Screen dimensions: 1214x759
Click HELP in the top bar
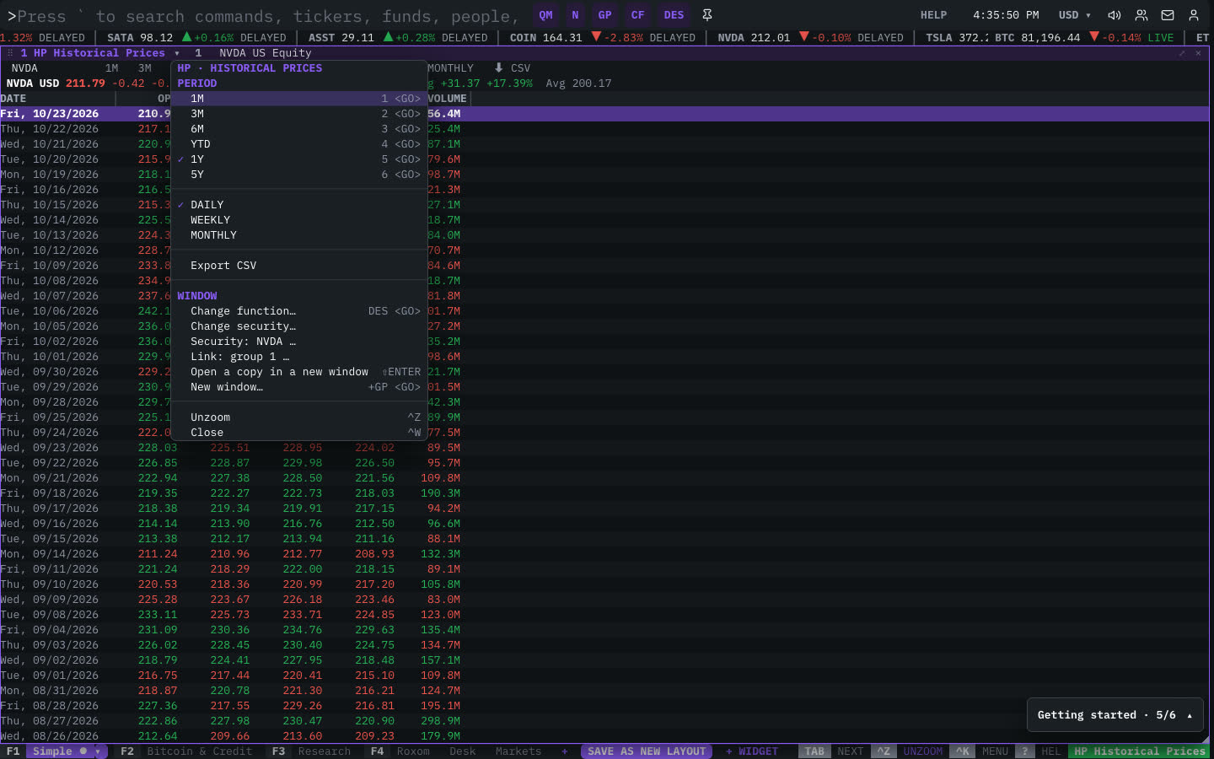933,15
